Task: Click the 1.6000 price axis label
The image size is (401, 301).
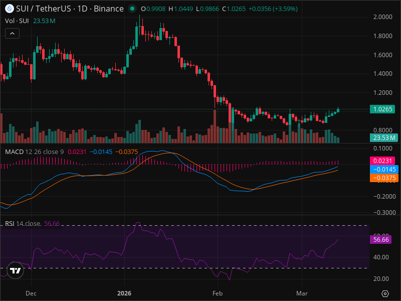Action: (382, 55)
